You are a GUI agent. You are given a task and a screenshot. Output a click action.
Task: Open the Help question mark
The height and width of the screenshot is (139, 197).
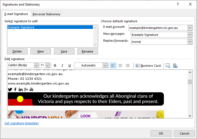pyautogui.click(x=178, y=4)
